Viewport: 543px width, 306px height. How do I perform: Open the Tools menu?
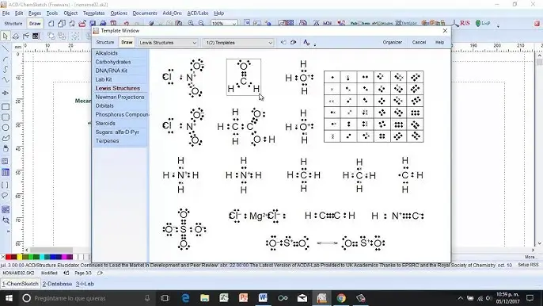coord(52,13)
